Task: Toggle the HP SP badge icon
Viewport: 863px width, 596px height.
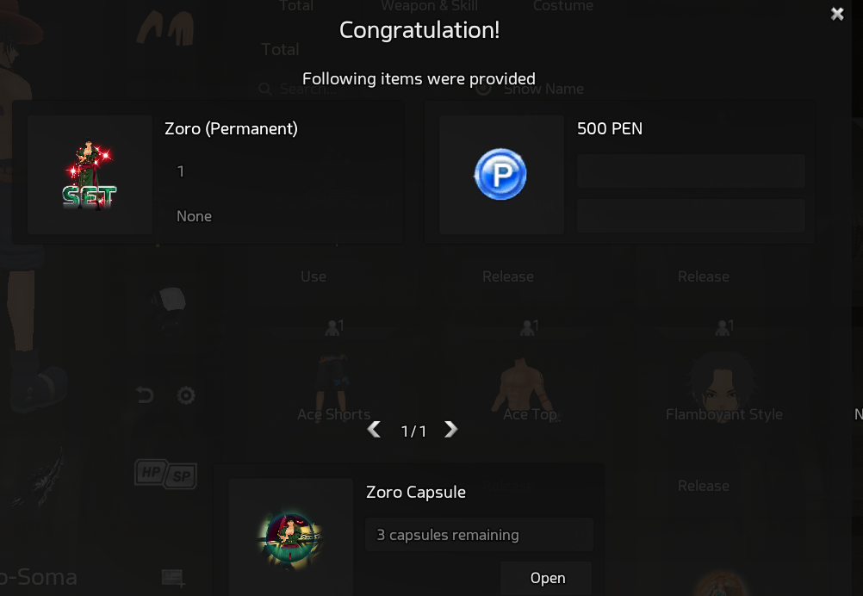Action: point(165,474)
